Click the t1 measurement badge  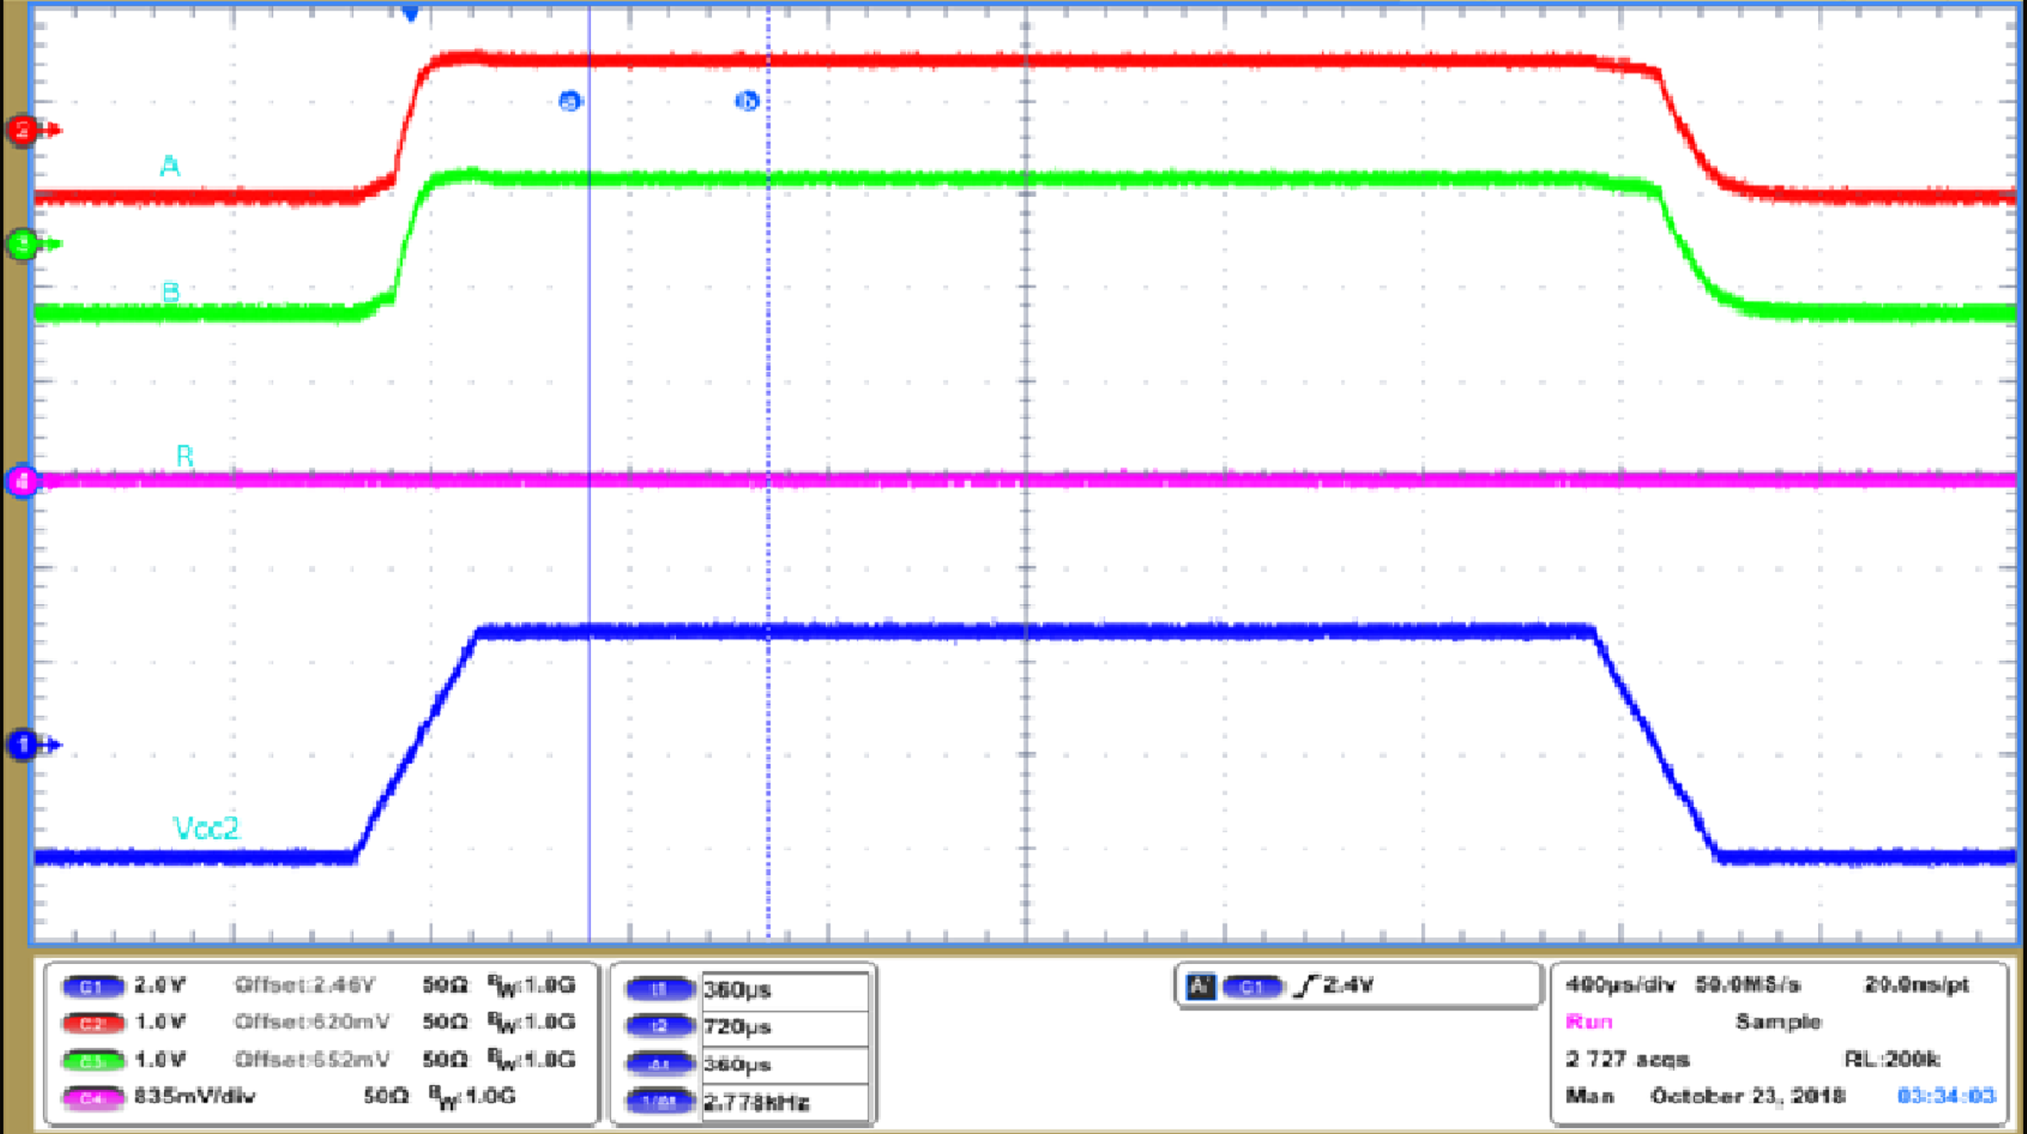tap(661, 989)
